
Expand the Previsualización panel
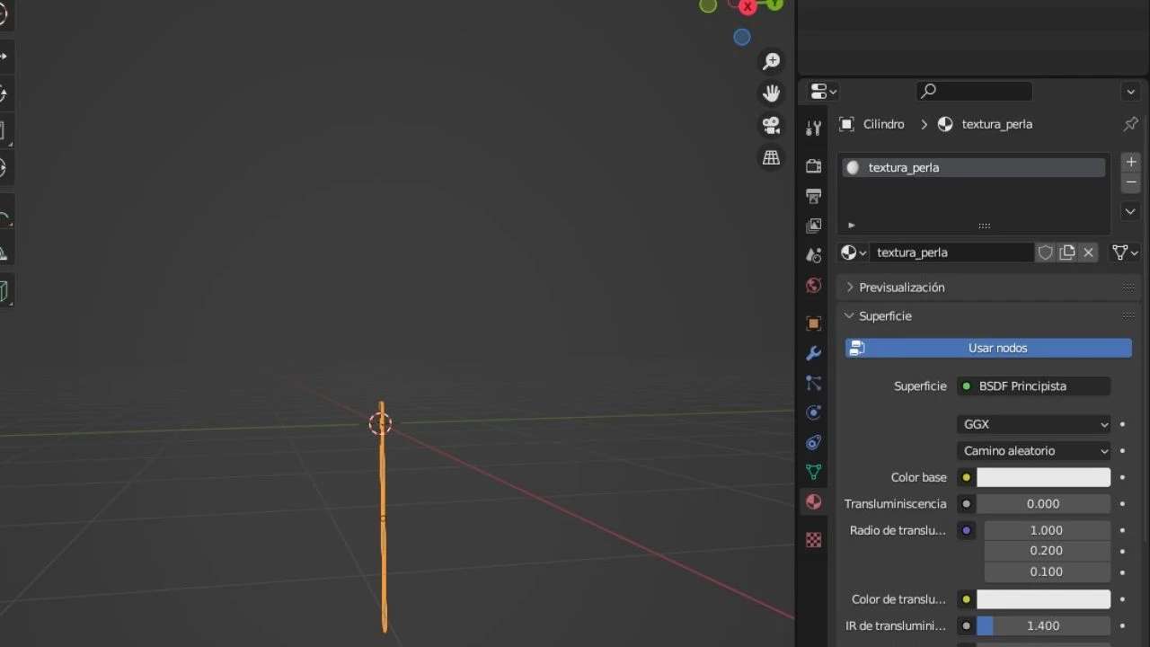pyautogui.click(x=901, y=288)
